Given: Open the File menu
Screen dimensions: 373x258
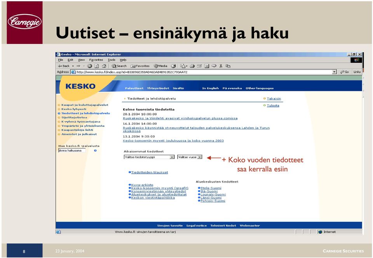Looking at the screenshot, I should coord(61,60).
